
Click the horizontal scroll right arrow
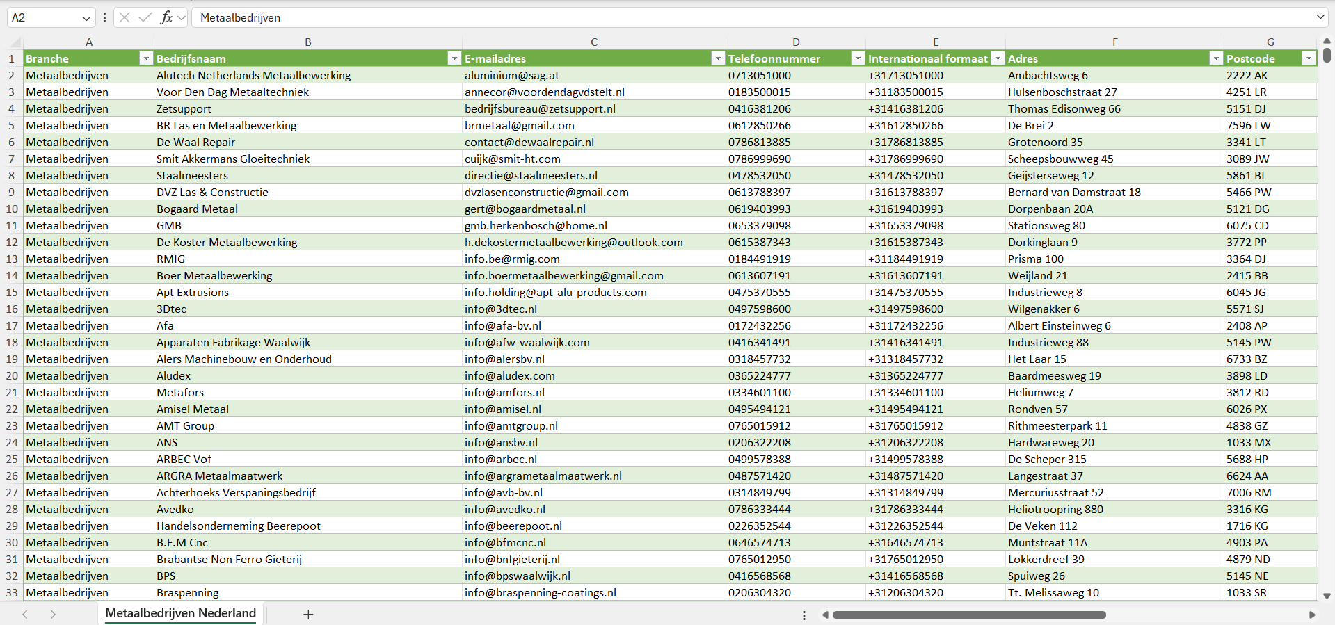[1312, 615]
